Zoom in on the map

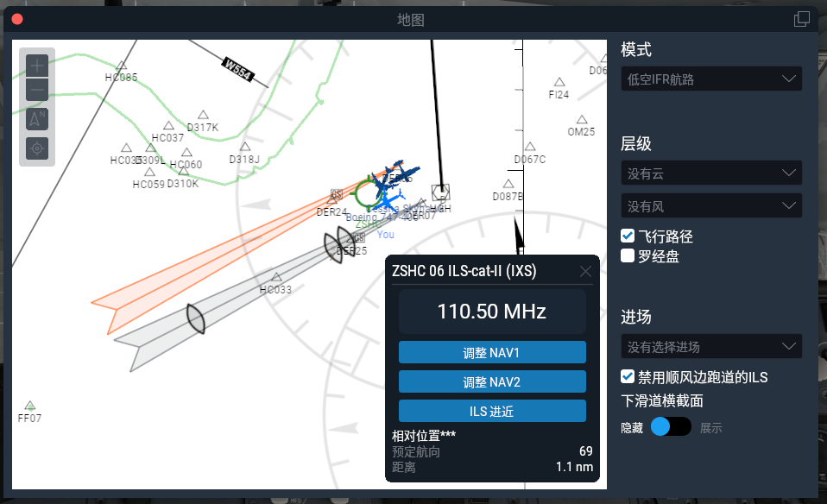pyautogui.click(x=37, y=66)
